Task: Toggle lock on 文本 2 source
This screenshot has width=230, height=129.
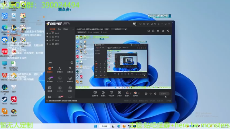Action: pyautogui.click(x=50, y=37)
